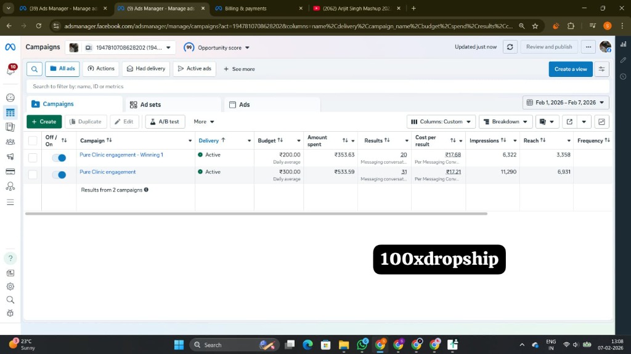Switch to Ads tab
The width and height of the screenshot is (631, 354).
[x=272, y=105]
